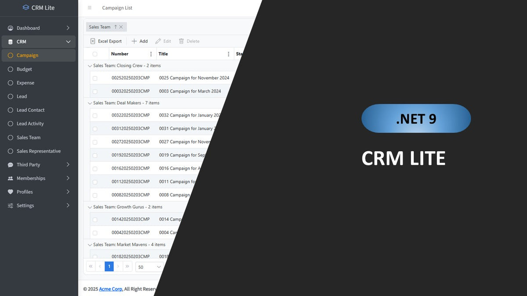Collapse the CRM menu chevron
The width and height of the screenshot is (527, 296).
[68, 41]
